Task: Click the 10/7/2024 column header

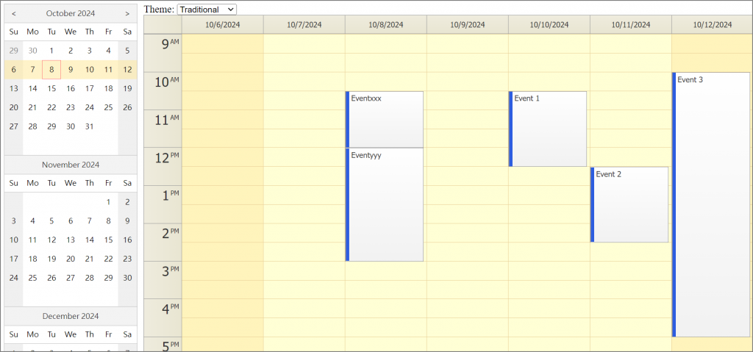Action: coord(304,24)
